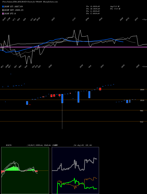
Task: Select the DOW MT: 1038.18 label
Action: pyautogui.click(x=14, y=10)
